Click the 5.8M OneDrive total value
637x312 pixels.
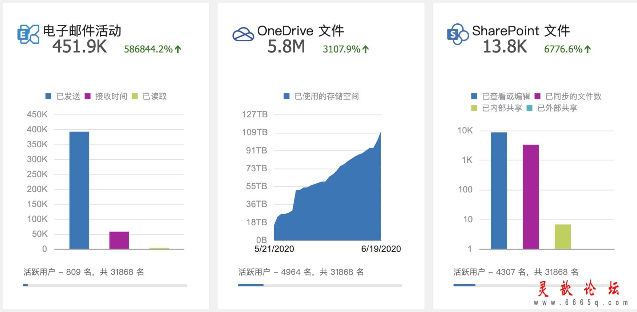point(286,47)
